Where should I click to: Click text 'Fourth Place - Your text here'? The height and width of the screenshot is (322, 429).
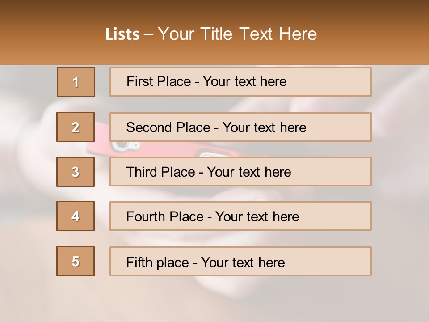[212, 217]
